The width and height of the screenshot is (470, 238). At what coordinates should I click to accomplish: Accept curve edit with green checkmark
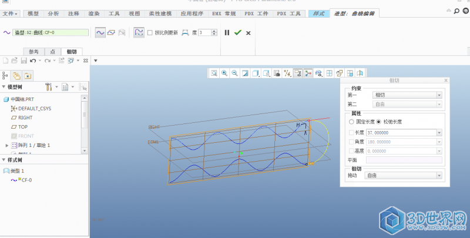point(238,32)
